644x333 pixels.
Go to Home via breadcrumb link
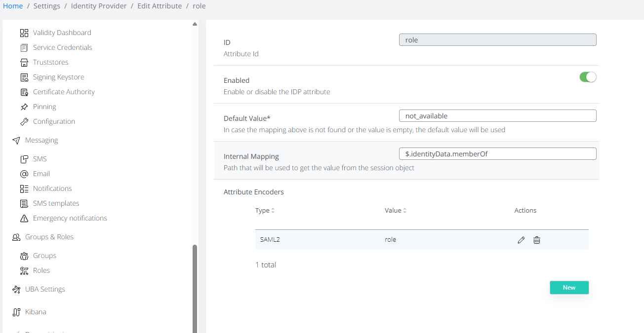pos(13,6)
